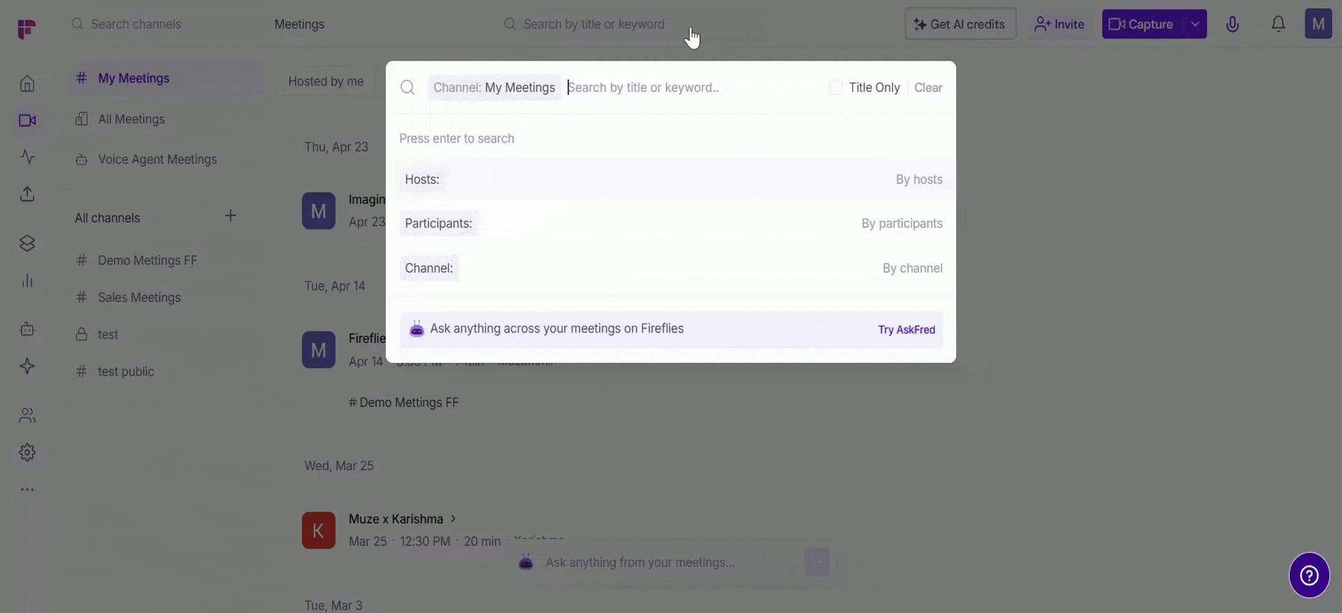Screen dimensions: 1342x613
Task: Click the Channel: My Meetings filter chip
Action: tap(494, 87)
